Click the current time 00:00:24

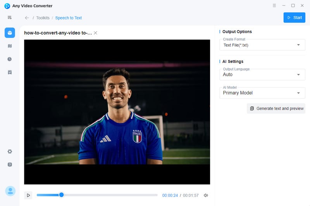click(x=170, y=195)
